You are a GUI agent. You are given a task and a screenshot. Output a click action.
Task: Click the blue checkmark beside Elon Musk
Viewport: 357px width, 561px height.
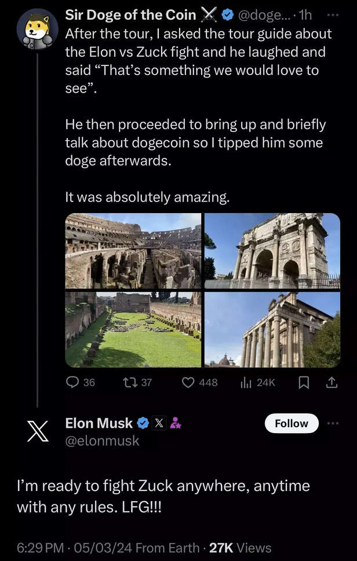tap(143, 423)
